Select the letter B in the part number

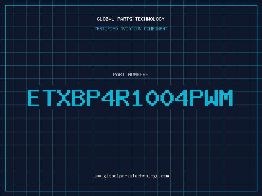tap(78, 98)
